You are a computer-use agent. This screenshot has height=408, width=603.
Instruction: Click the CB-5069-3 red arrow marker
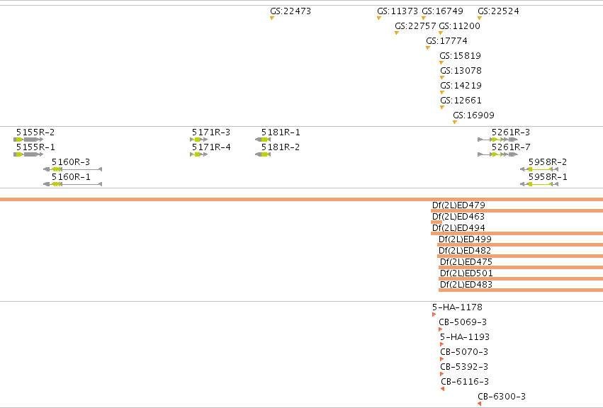pos(440,329)
